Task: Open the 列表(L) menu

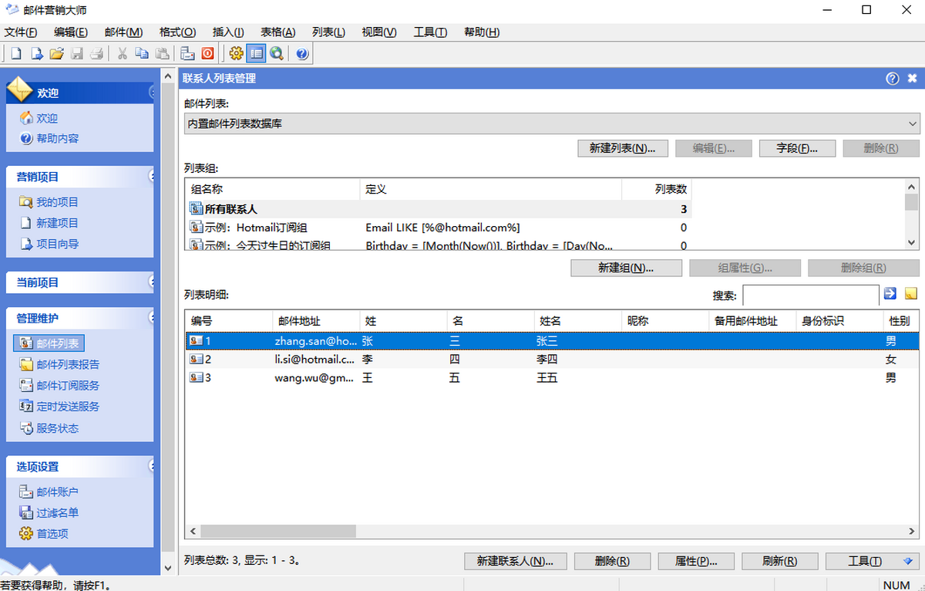Action: click(328, 32)
